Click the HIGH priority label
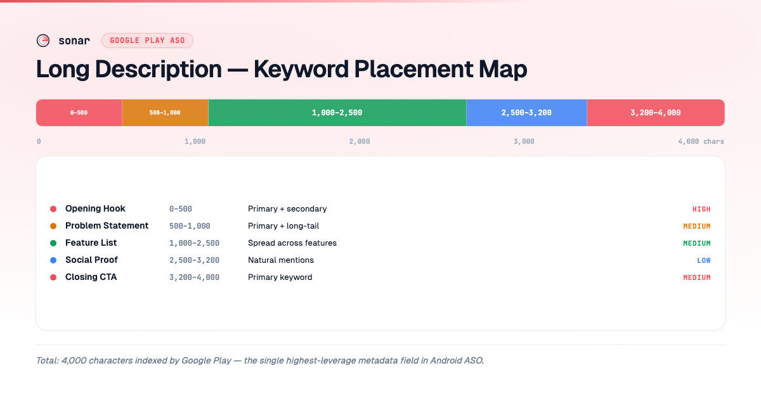Image resolution: width=761 pixels, height=399 pixels. click(x=701, y=209)
